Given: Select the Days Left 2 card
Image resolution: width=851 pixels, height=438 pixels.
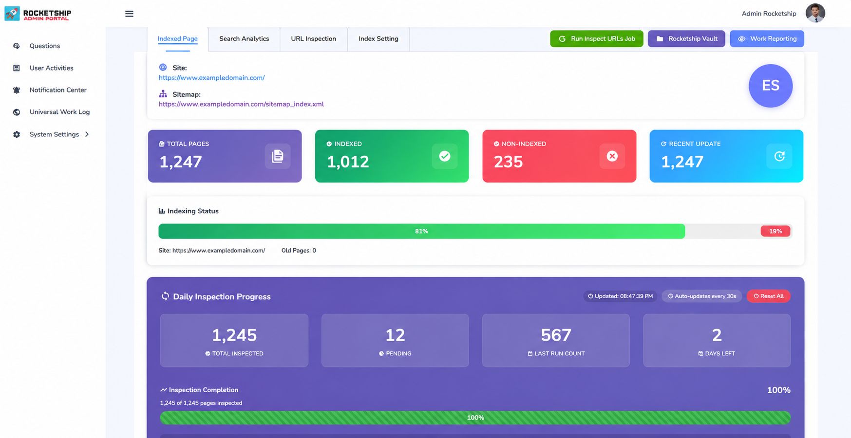Looking at the screenshot, I should (717, 341).
